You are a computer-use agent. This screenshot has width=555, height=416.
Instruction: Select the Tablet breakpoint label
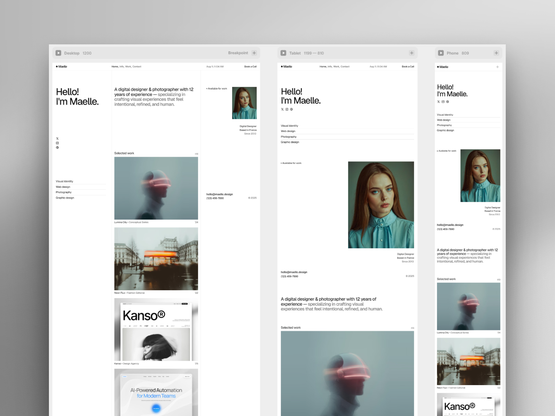pyautogui.click(x=295, y=53)
